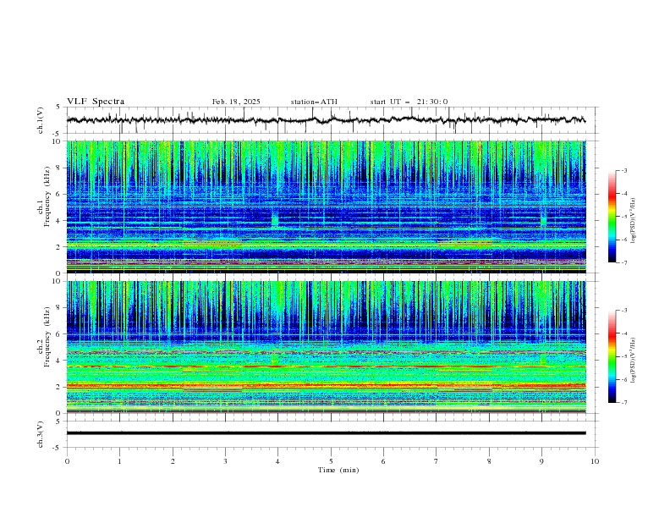Click the "station=ATH" header text
The height and width of the screenshot is (518, 670).
point(314,102)
